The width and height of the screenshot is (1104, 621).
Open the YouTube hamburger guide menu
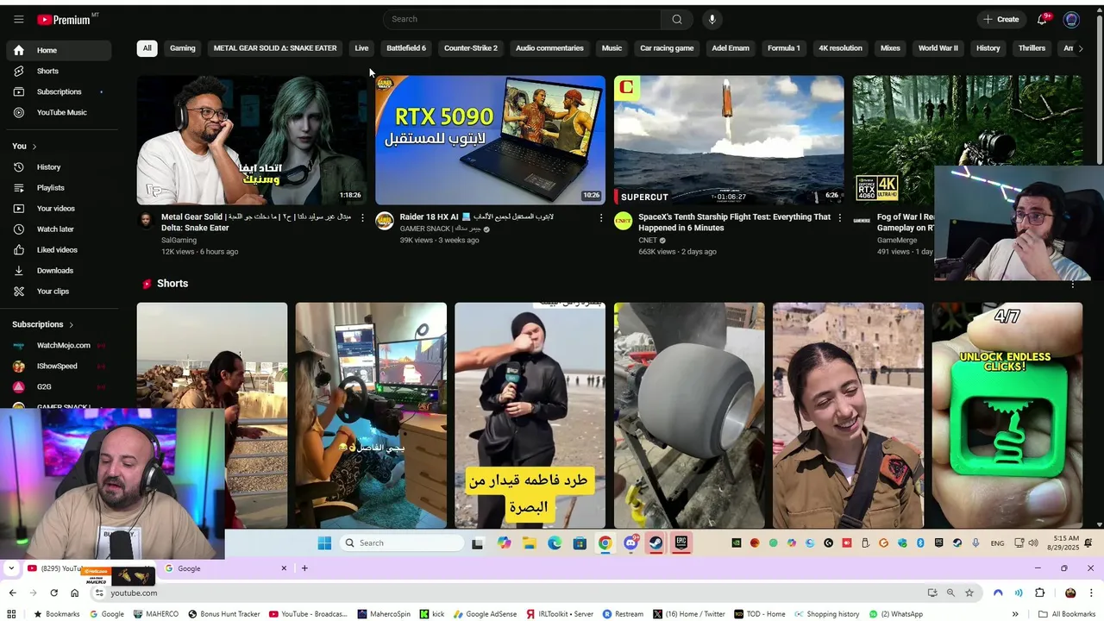[19, 19]
